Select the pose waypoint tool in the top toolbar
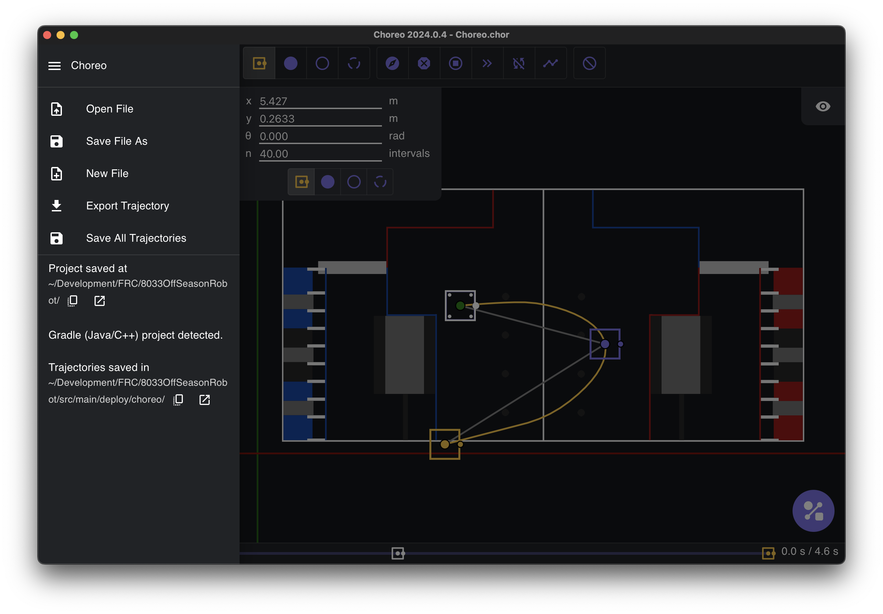The width and height of the screenshot is (883, 614). [x=259, y=63]
